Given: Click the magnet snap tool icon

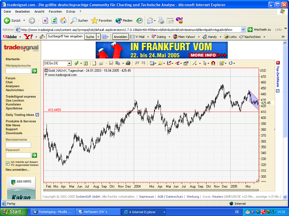Looking at the screenshot, I should [213, 63].
